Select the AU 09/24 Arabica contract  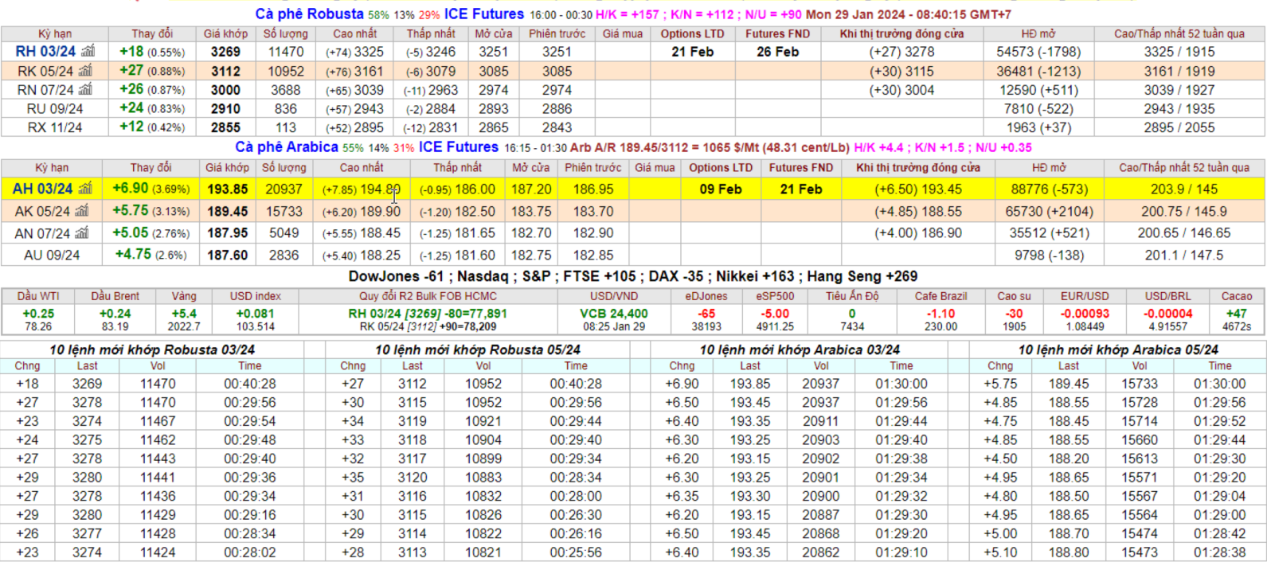(52, 256)
